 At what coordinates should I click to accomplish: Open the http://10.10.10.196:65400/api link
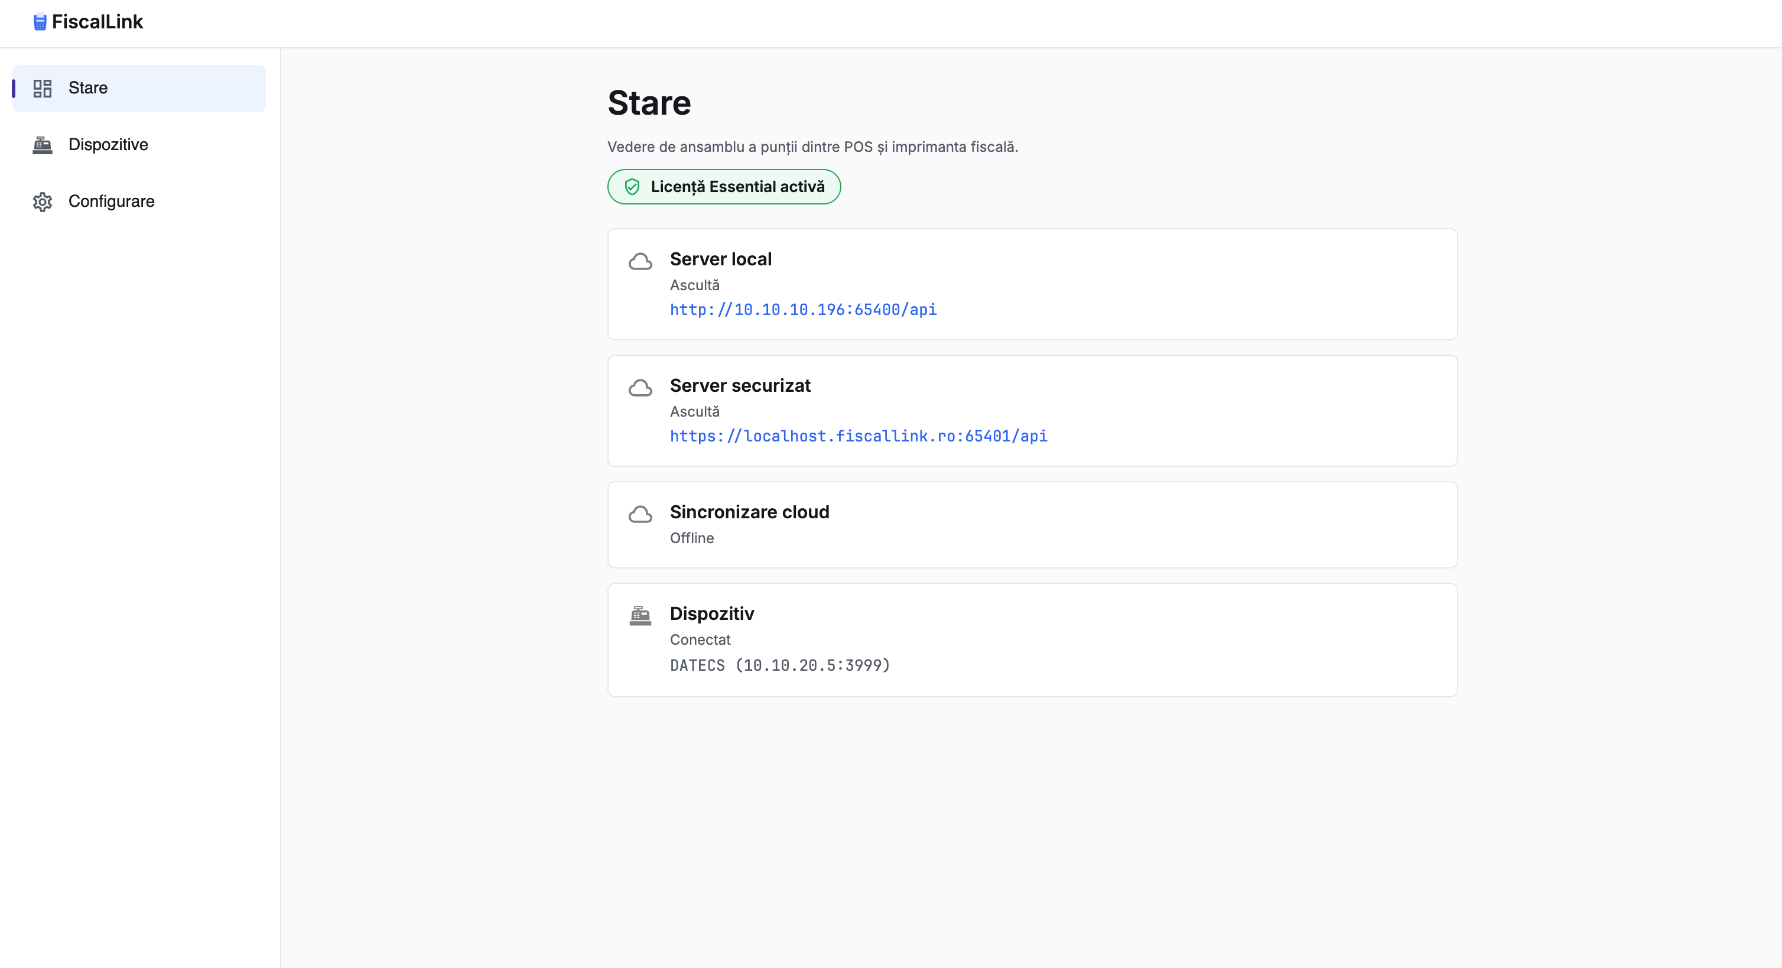803,310
